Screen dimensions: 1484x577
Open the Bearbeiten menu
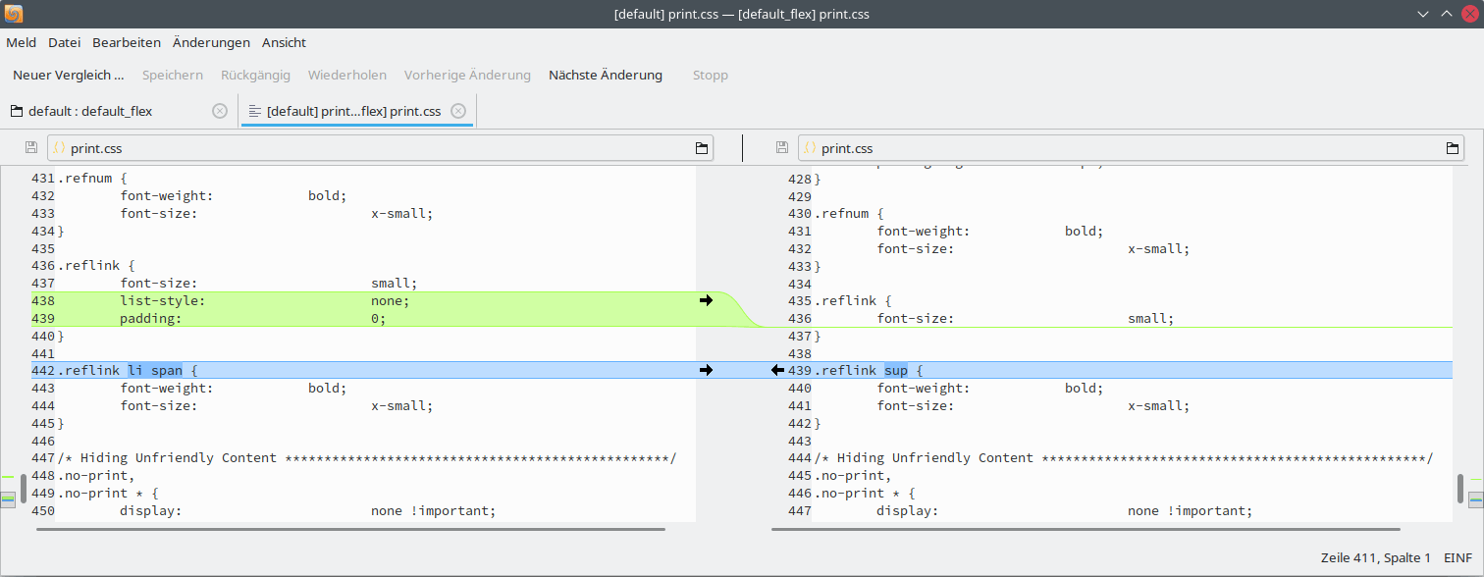click(127, 42)
